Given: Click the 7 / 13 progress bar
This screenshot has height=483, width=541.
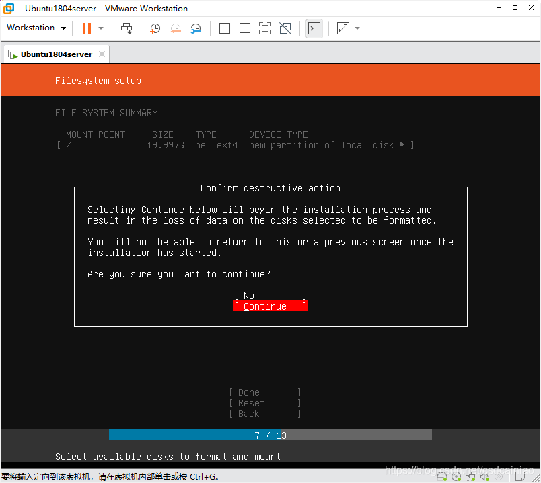Looking at the screenshot, I should 270,435.
